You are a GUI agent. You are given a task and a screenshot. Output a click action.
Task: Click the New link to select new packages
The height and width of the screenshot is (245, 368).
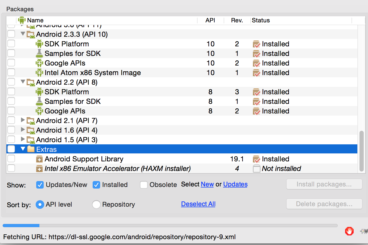(207, 184)
